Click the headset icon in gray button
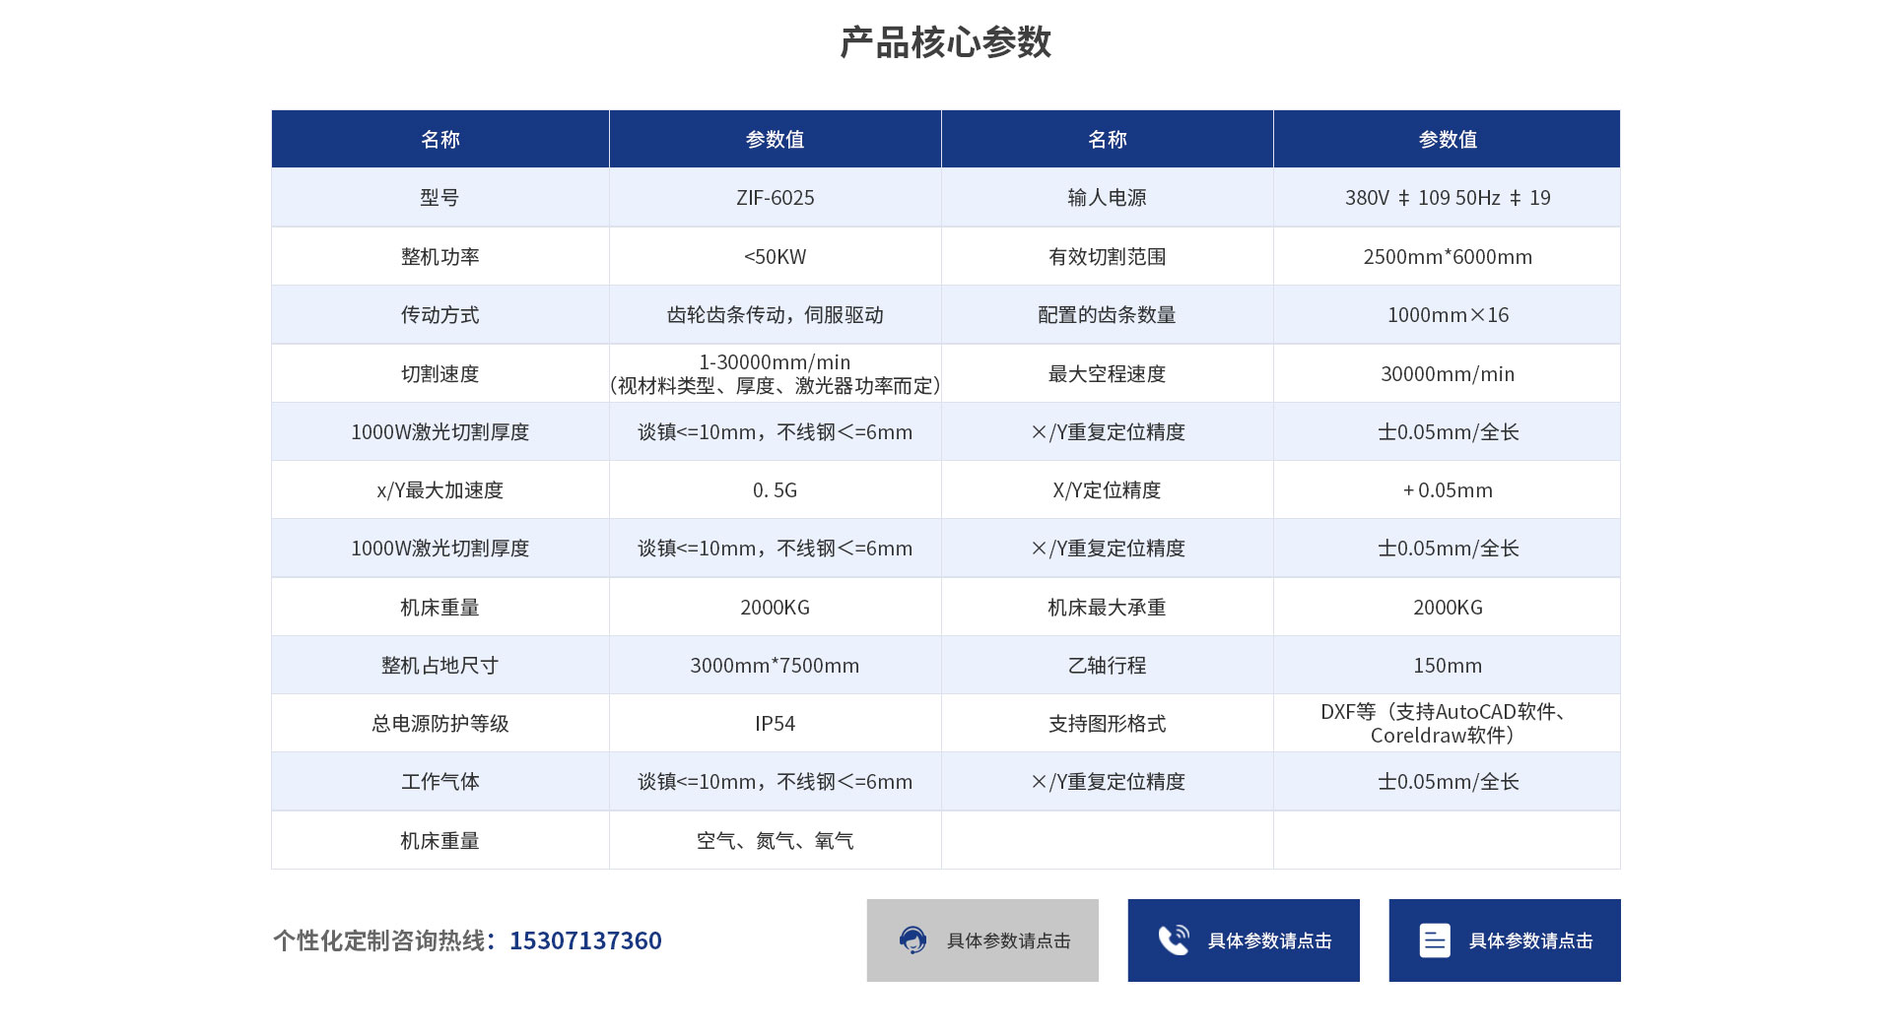This screenshot has height=1036, width=1892. pos(912,940)
